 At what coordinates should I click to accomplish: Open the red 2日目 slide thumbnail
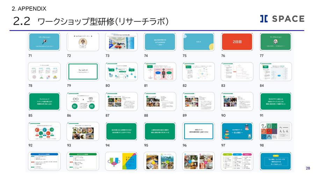click(237, 42)
